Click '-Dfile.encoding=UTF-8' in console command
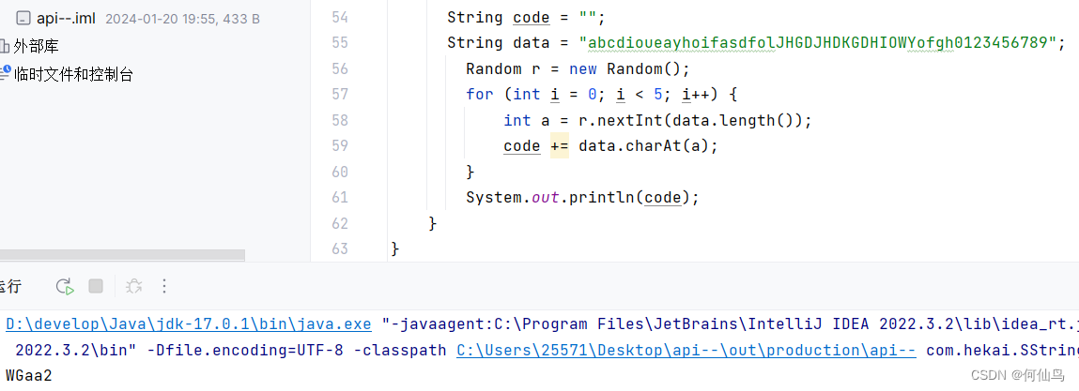Screen dimensions: 1079x391 click(246, 350)
